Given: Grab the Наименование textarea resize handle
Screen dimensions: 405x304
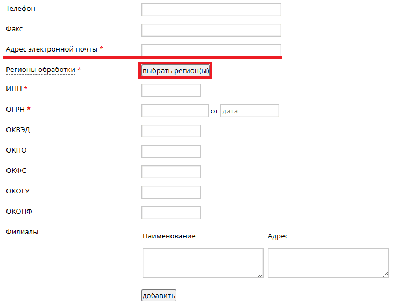Looking at the screenshot, I should 260,274.
